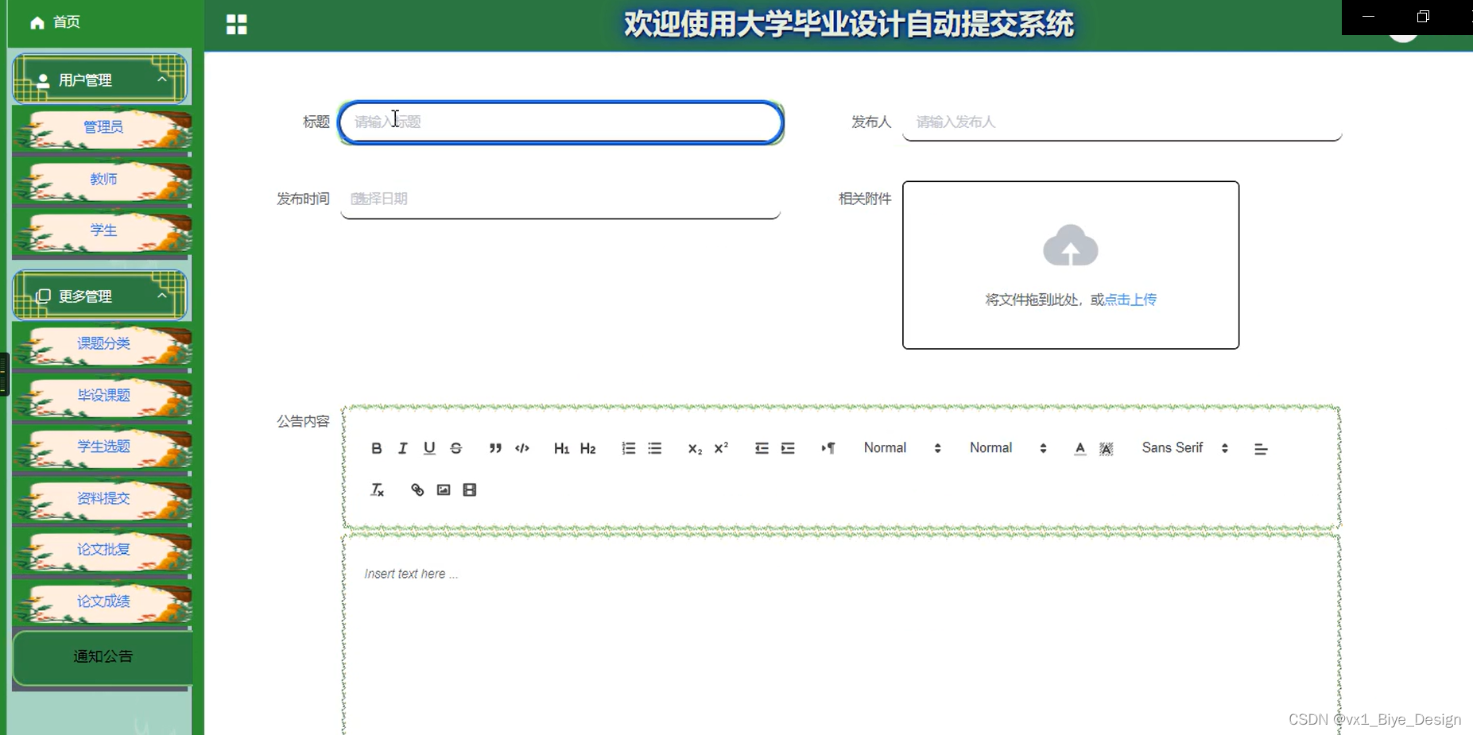Set Heading 2 style

588,448
